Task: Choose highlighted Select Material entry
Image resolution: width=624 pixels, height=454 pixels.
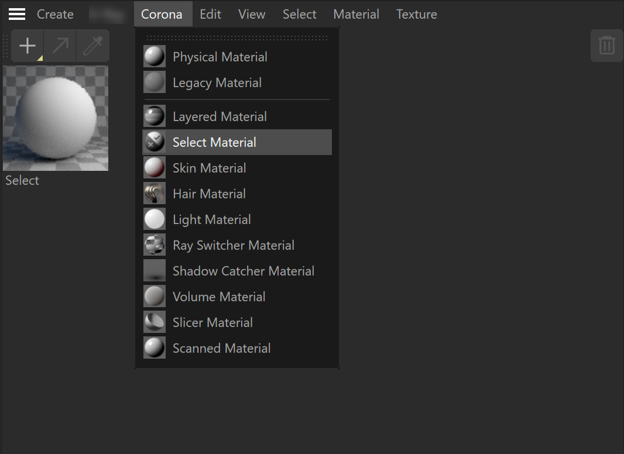Action: tap(237, 142)
